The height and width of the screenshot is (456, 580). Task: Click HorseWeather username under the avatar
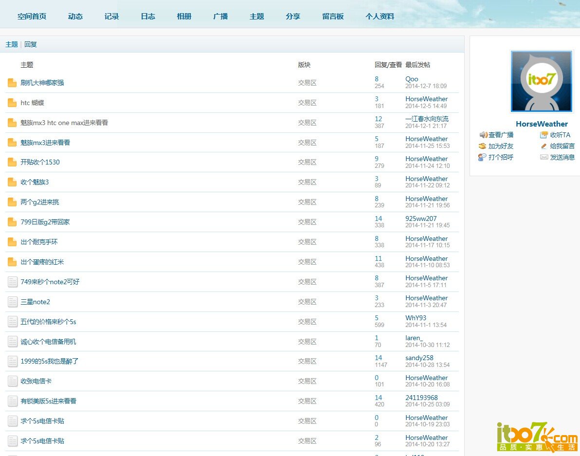(542, 124)
